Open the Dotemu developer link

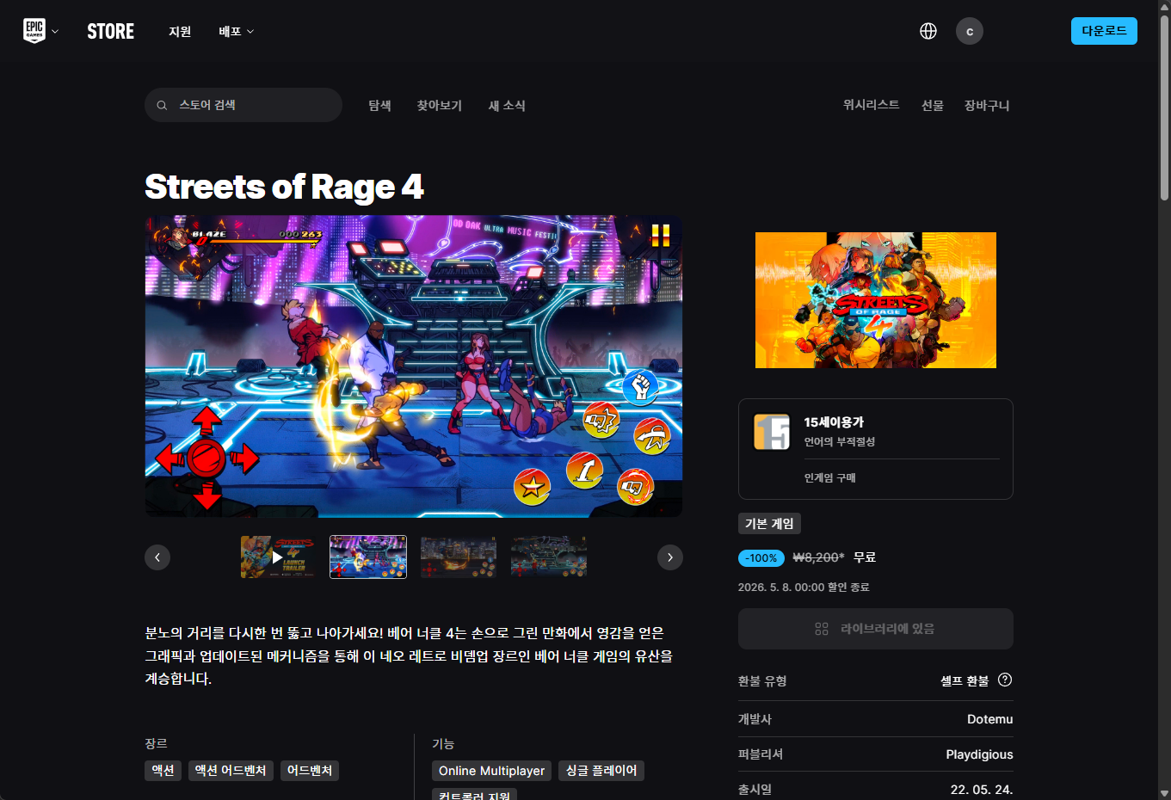(990, 719)
